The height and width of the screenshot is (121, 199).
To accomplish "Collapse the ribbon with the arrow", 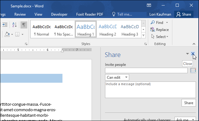I will point(194,44).
